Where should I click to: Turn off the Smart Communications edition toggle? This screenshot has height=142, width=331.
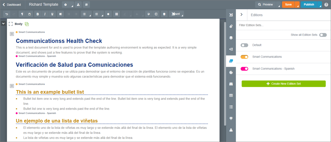244,57
